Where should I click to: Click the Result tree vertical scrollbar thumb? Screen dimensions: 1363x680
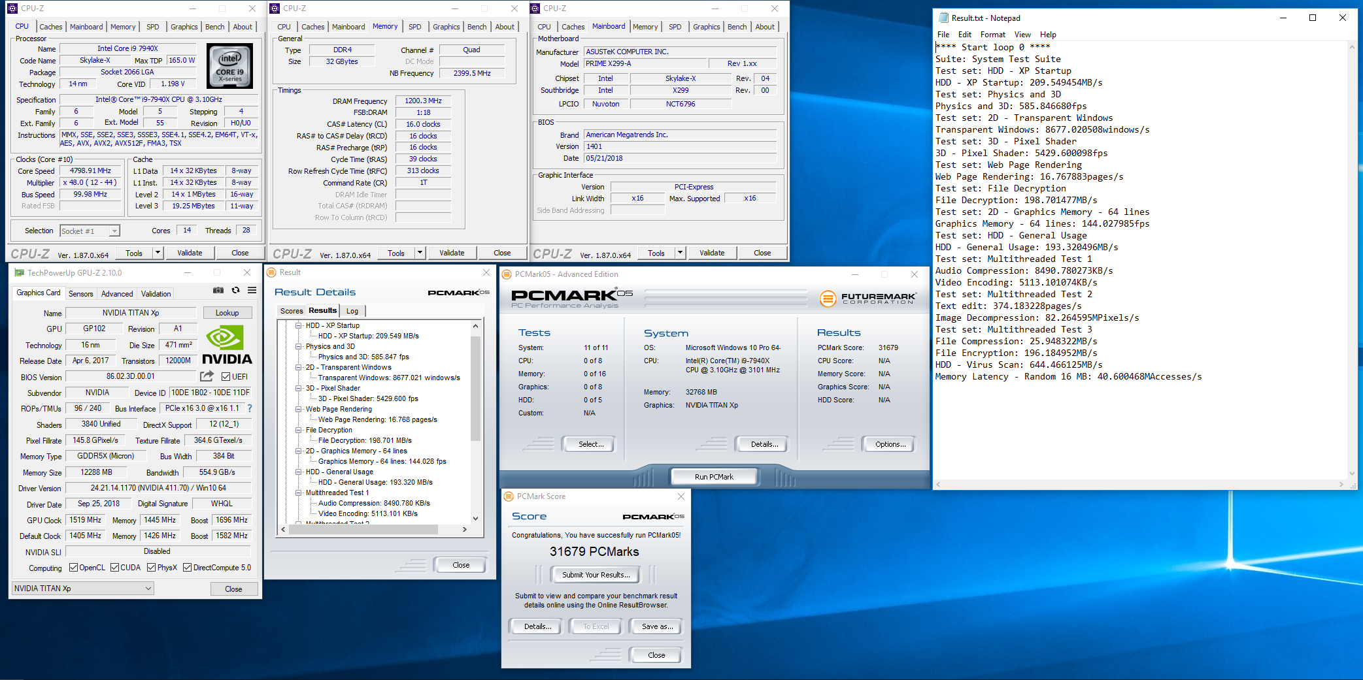point(475,389)
